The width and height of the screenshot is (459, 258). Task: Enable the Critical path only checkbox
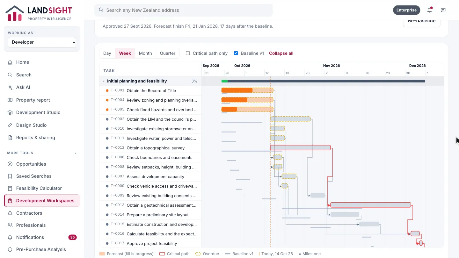pos(188,53)
